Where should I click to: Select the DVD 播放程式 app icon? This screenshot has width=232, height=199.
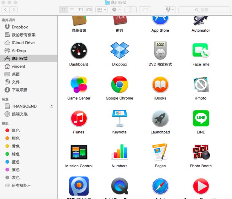(160, 50)
